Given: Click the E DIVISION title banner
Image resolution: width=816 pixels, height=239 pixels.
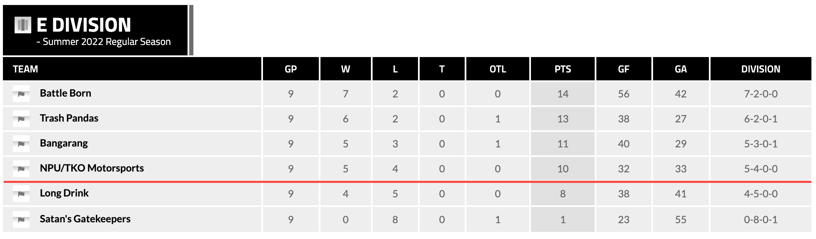Looking at the screenshot, I should 84,25.
